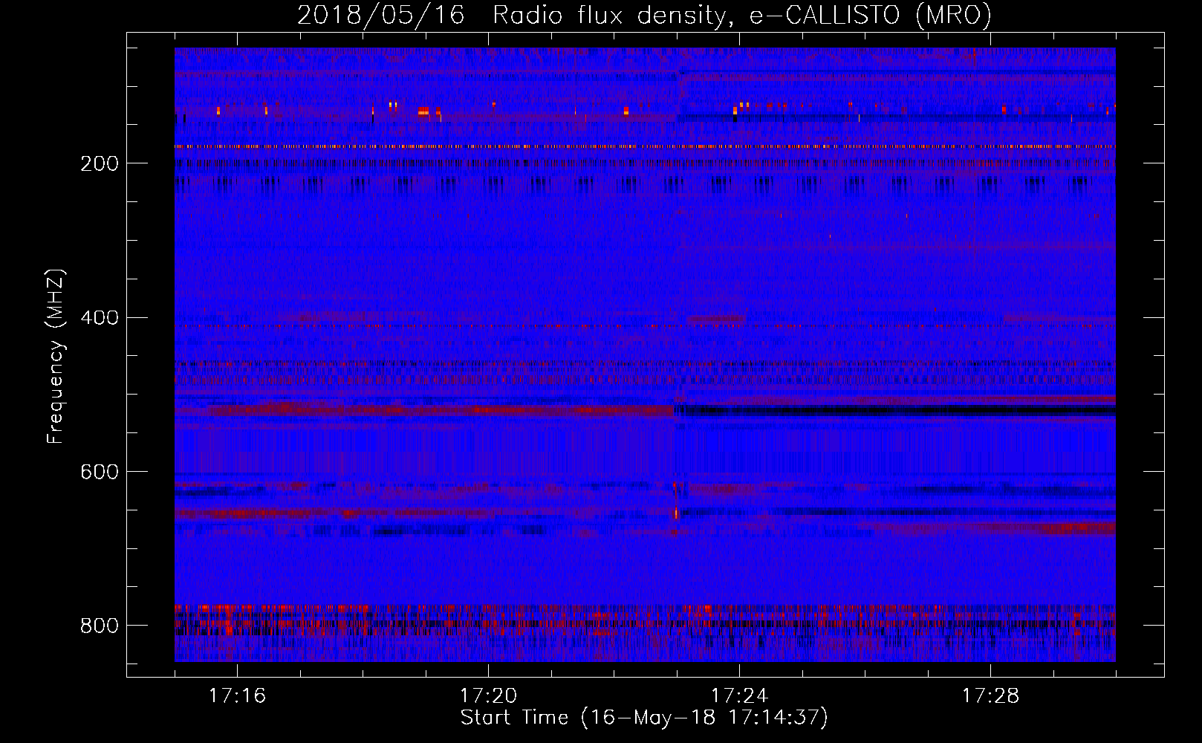
Task: Click the 17:24 time tick label
Action: tap(739, 696)
